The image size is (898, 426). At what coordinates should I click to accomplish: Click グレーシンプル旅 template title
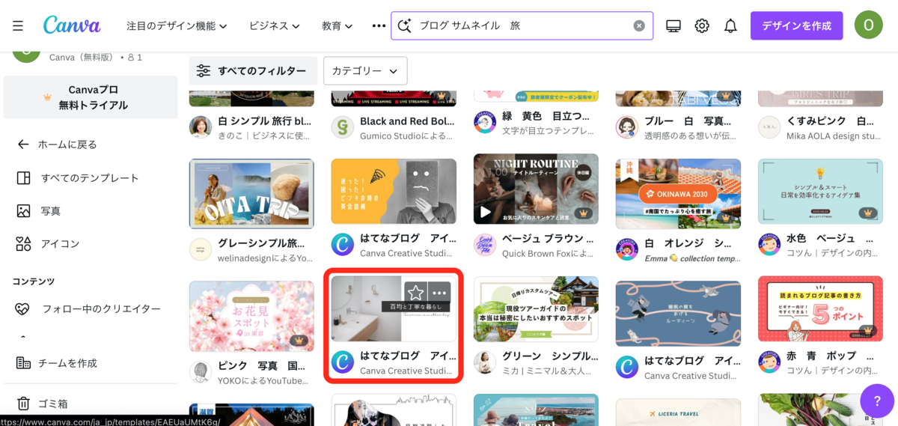tap(261, 243)
